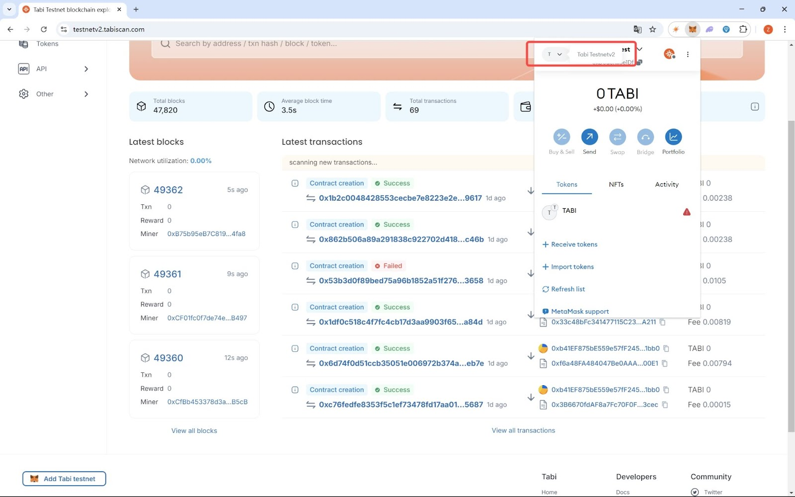
Task: Open a new browser tab
Action: pos(136,9)
